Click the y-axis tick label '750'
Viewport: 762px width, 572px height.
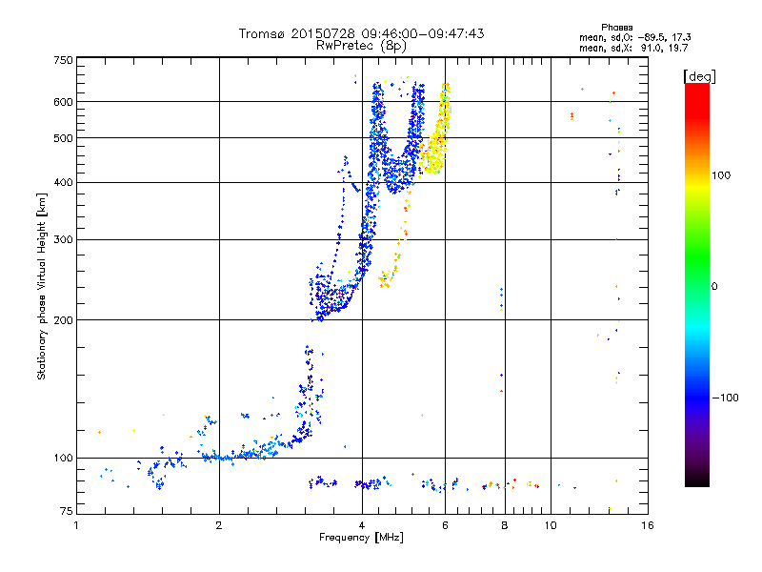click(63, 60)
